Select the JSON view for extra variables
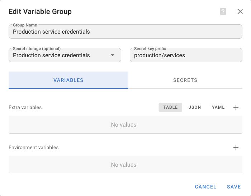Viewport: 251px width, 196px height. click(x=195, y=107)
